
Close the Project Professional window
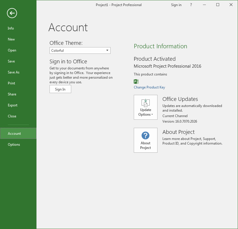[231, 5]
